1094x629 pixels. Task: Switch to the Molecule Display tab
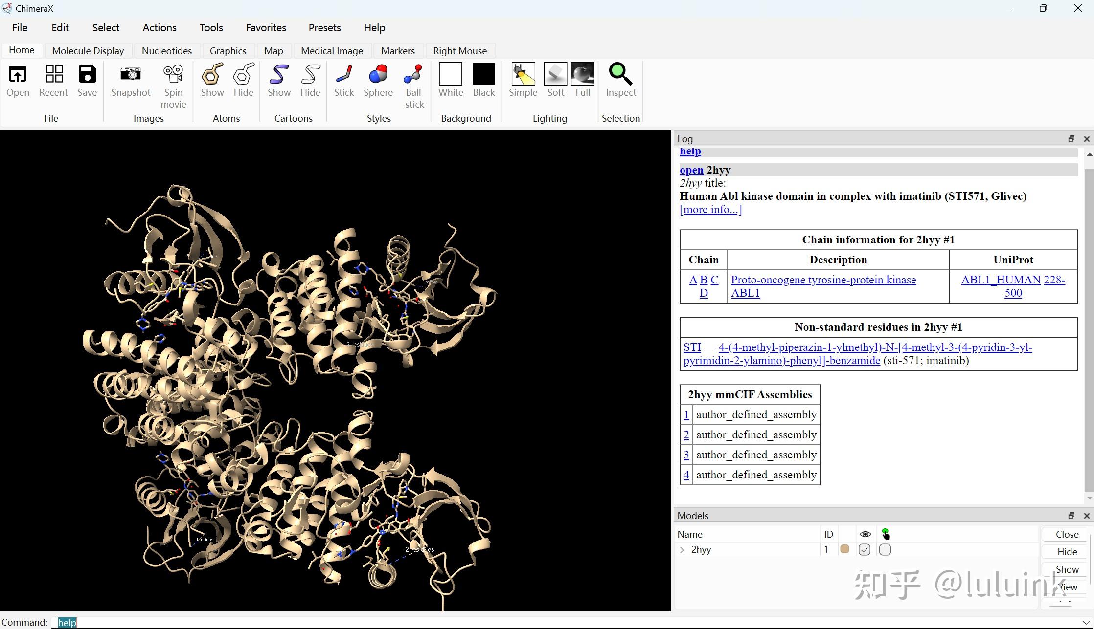click(x=88, y=51)
